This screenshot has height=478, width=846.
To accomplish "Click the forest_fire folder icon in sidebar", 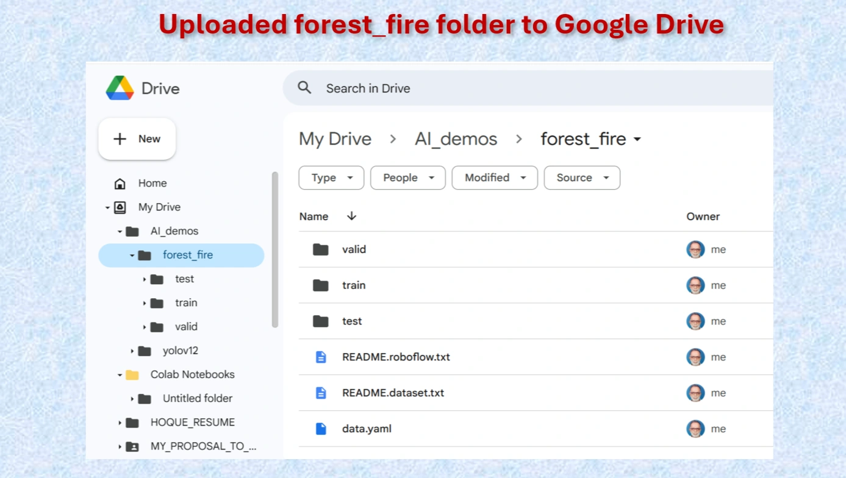I will [145, 255].
